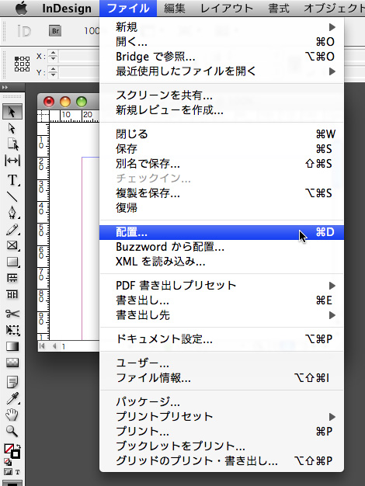Open Adobe Bridge via Br icon
This screenshot has width=365, height=486.
[x=55, y=31]
